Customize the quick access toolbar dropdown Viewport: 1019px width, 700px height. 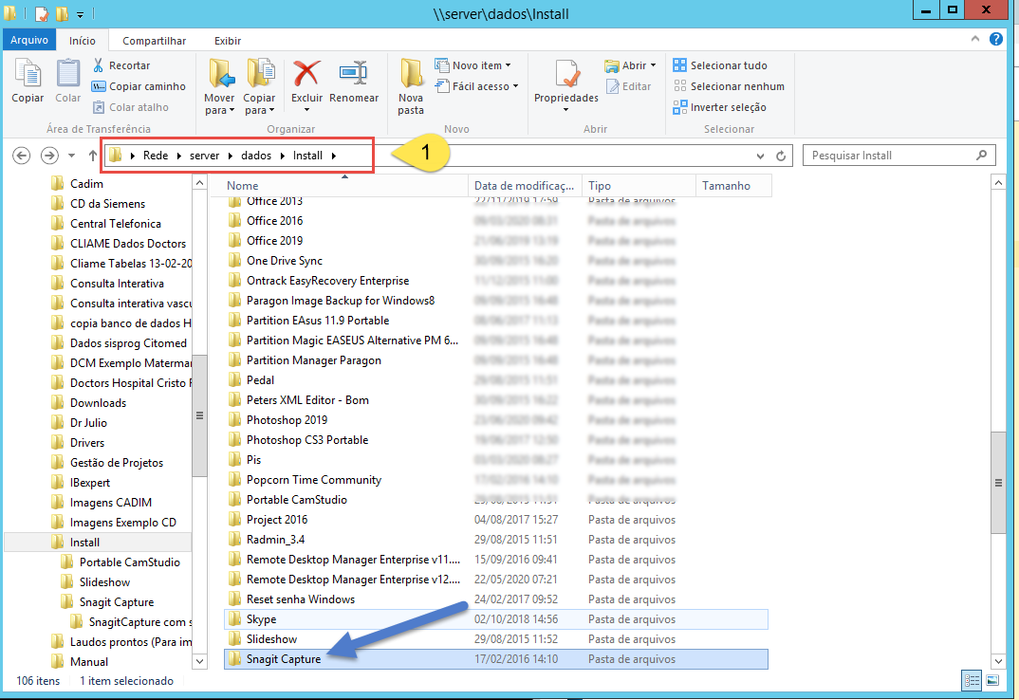click(80, 13)
